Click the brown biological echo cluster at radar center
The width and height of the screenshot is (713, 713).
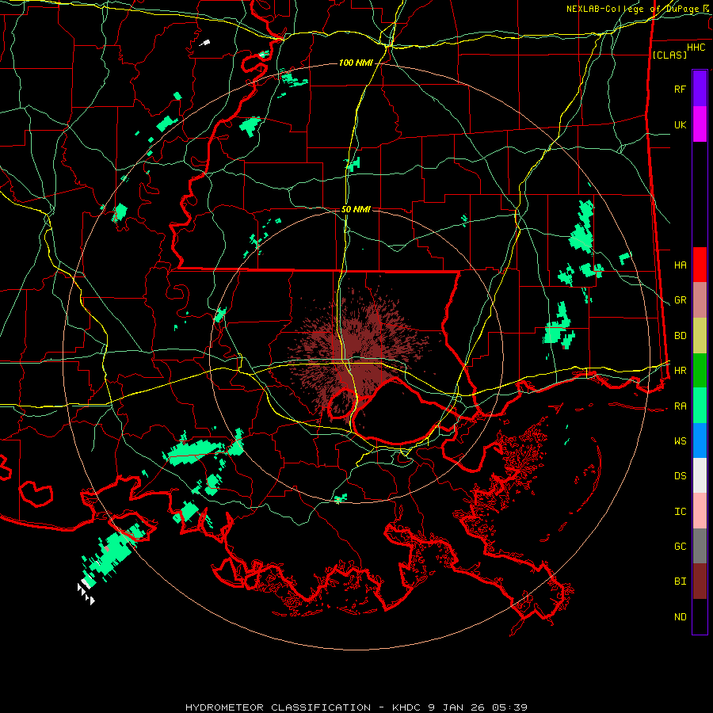[357, 354]
